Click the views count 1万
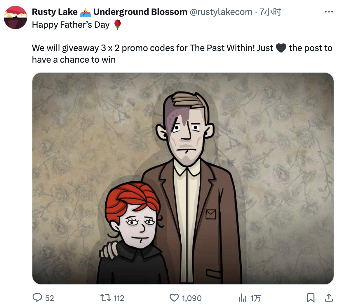Screen dimensions: 338x307 click(256, 298)
